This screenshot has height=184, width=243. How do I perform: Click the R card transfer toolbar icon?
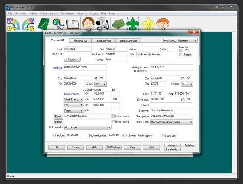point(28,24)
